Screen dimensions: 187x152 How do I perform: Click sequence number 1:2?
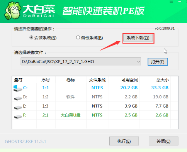[x=46, y=97]
